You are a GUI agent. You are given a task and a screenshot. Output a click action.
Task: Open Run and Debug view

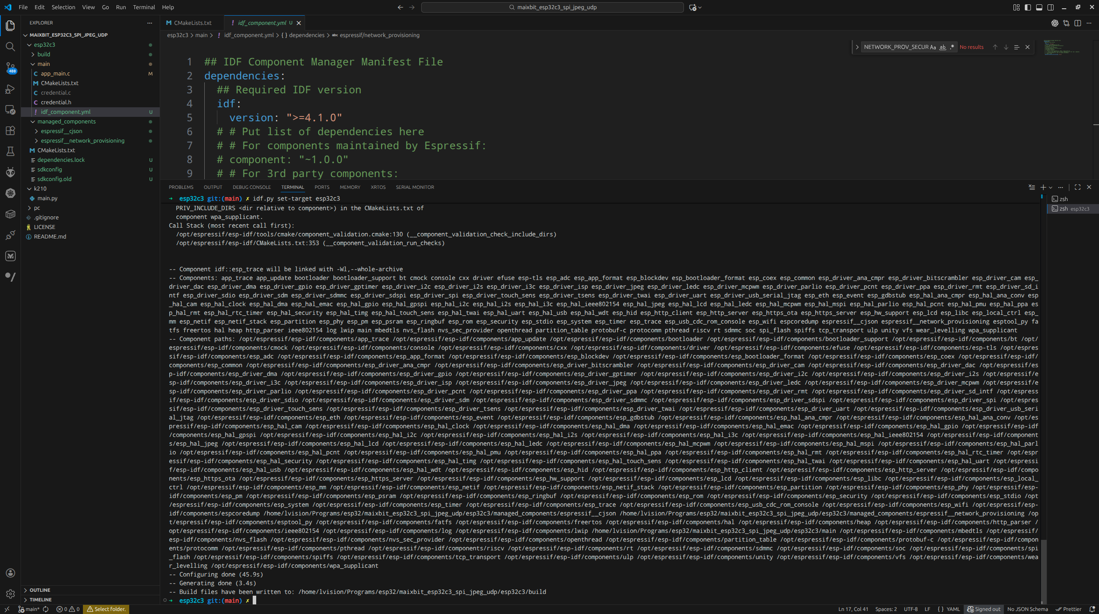click(x=10, y=89)
